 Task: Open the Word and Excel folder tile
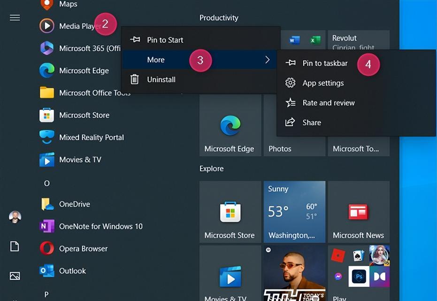(303, 40)
